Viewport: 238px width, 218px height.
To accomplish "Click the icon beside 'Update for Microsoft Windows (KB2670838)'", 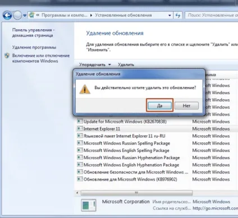I will point(80,122).
